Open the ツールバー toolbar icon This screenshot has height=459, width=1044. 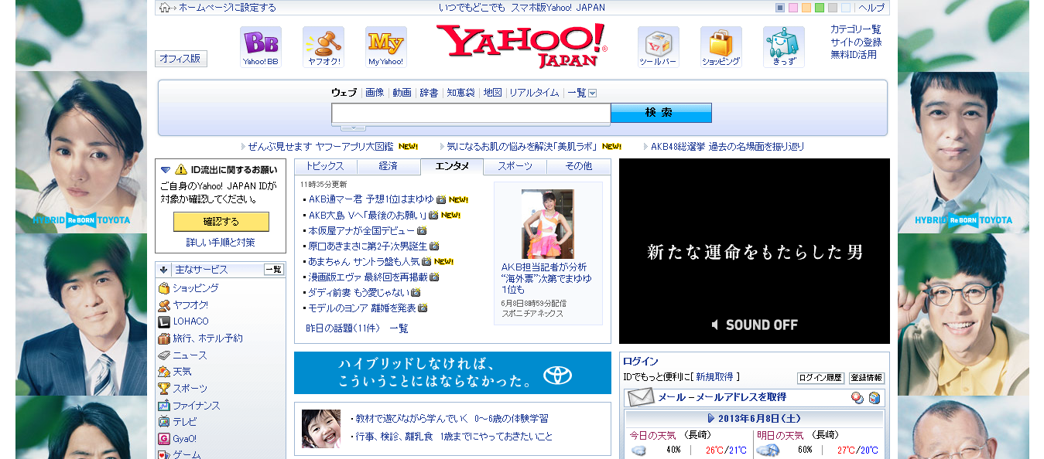pyautogui.click(x=659, y=47)
